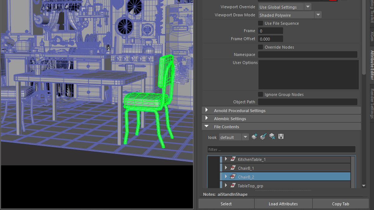Expand the TableTop_grp tree arrow

click(226, 185)
